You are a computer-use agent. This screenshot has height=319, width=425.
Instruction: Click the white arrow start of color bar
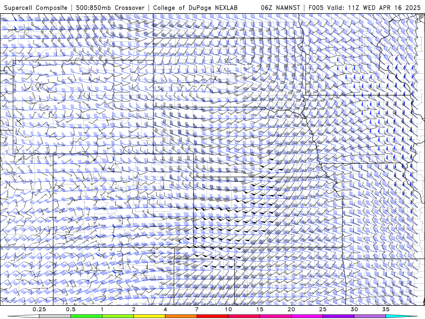[23, 316]
